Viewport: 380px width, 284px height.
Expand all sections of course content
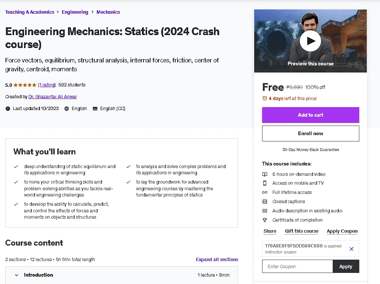coord(217,259)
